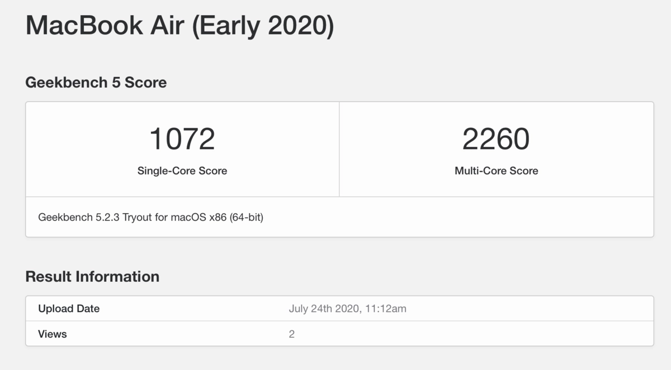Click the "Geekbench 5 Score" section heading
671x370 pixels.
[x=96, y=83]
